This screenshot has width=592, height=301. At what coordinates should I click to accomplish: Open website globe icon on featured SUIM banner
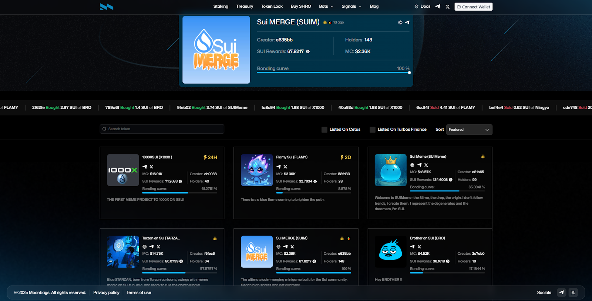400,23
